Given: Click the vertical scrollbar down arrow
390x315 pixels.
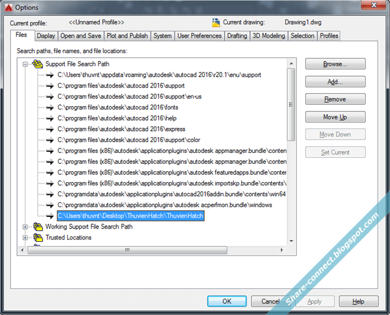Looking at the screenshot, I should pyautogui.click(x=291, y=241).
